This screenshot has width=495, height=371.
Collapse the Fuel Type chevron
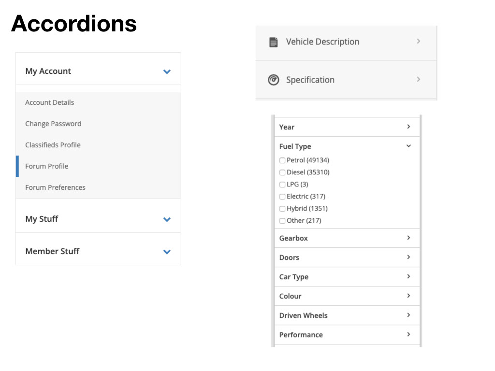[x=408, y=146]
